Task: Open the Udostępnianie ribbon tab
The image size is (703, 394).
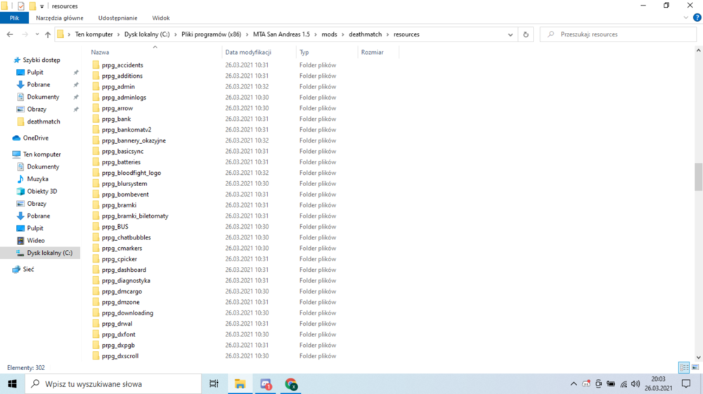Action: click(x=117, y=18)
